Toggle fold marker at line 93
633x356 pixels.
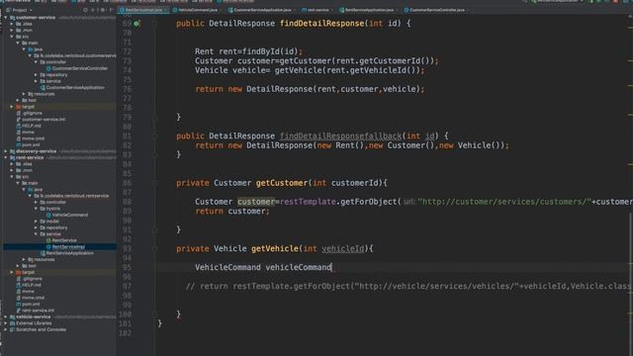[154, 248]
